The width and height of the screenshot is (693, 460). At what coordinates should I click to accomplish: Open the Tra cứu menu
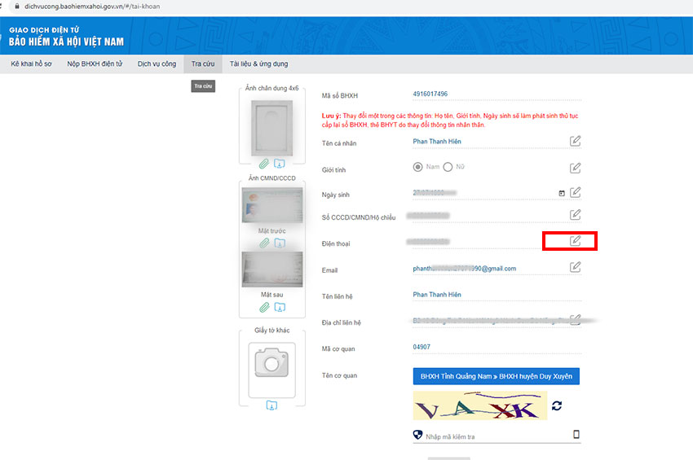203,64
